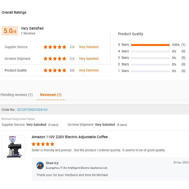
Task: Click the review's five-star rating
Action: tap(43, 144)
